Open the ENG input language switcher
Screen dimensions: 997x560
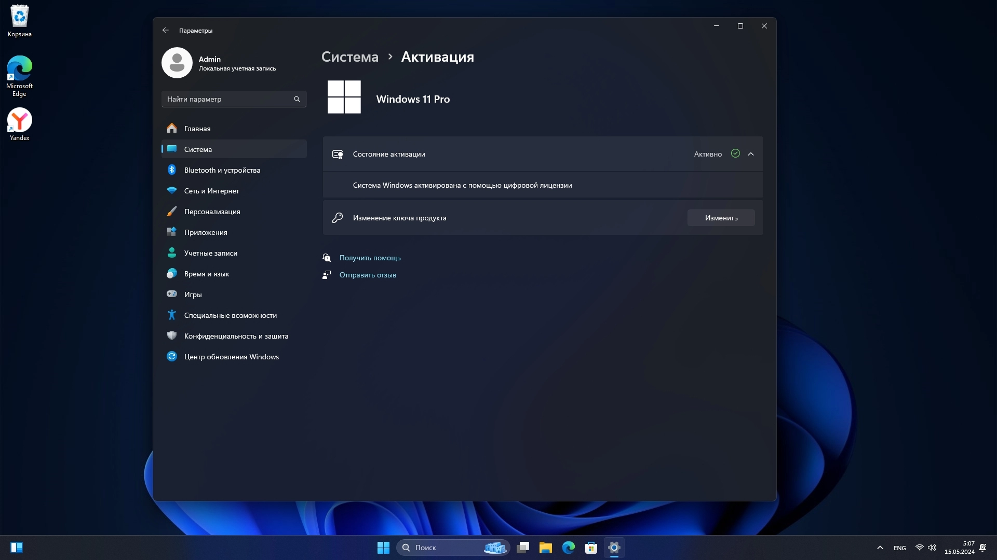899,548
